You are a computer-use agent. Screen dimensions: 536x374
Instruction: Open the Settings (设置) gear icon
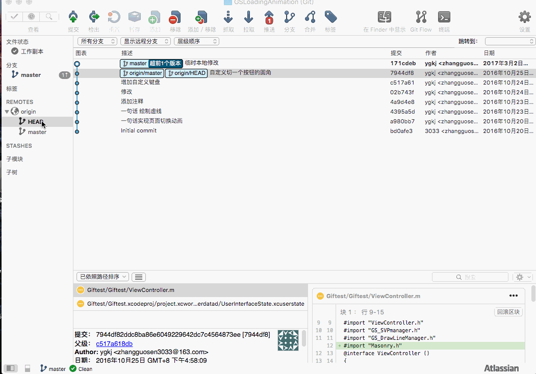pyautogui.click(x=525, y=17)
